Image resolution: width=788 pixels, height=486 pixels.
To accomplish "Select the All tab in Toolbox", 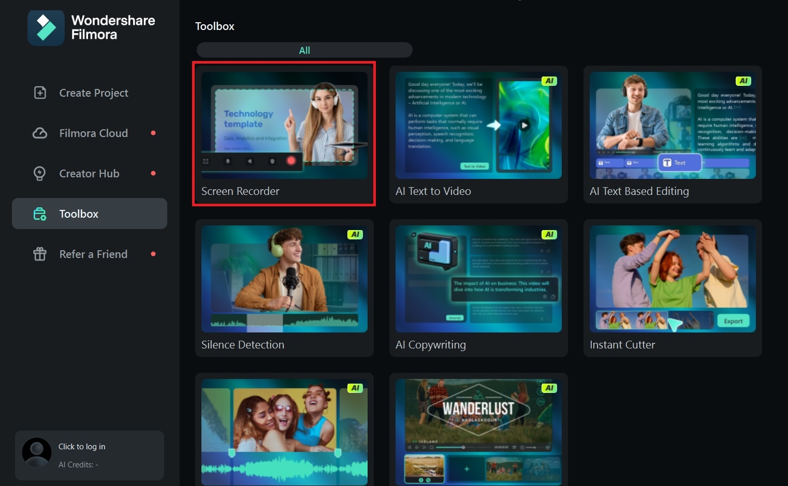I will 304,50.
